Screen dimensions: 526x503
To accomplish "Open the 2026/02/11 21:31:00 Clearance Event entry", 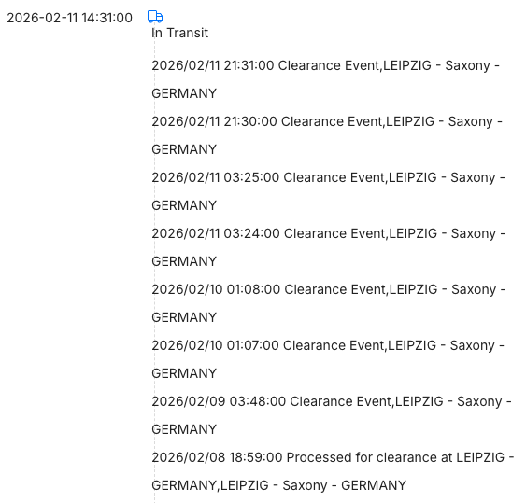I will (325, 79).
